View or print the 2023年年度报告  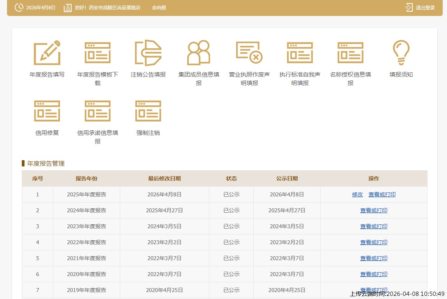[x=374, y=226]
